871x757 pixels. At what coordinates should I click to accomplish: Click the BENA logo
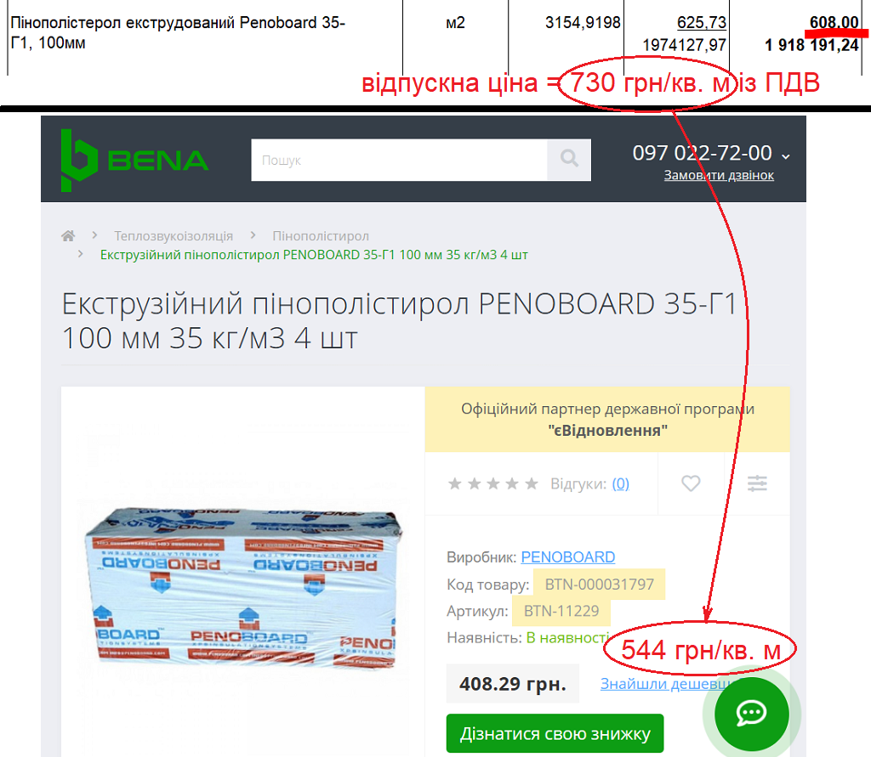[134, 161]
